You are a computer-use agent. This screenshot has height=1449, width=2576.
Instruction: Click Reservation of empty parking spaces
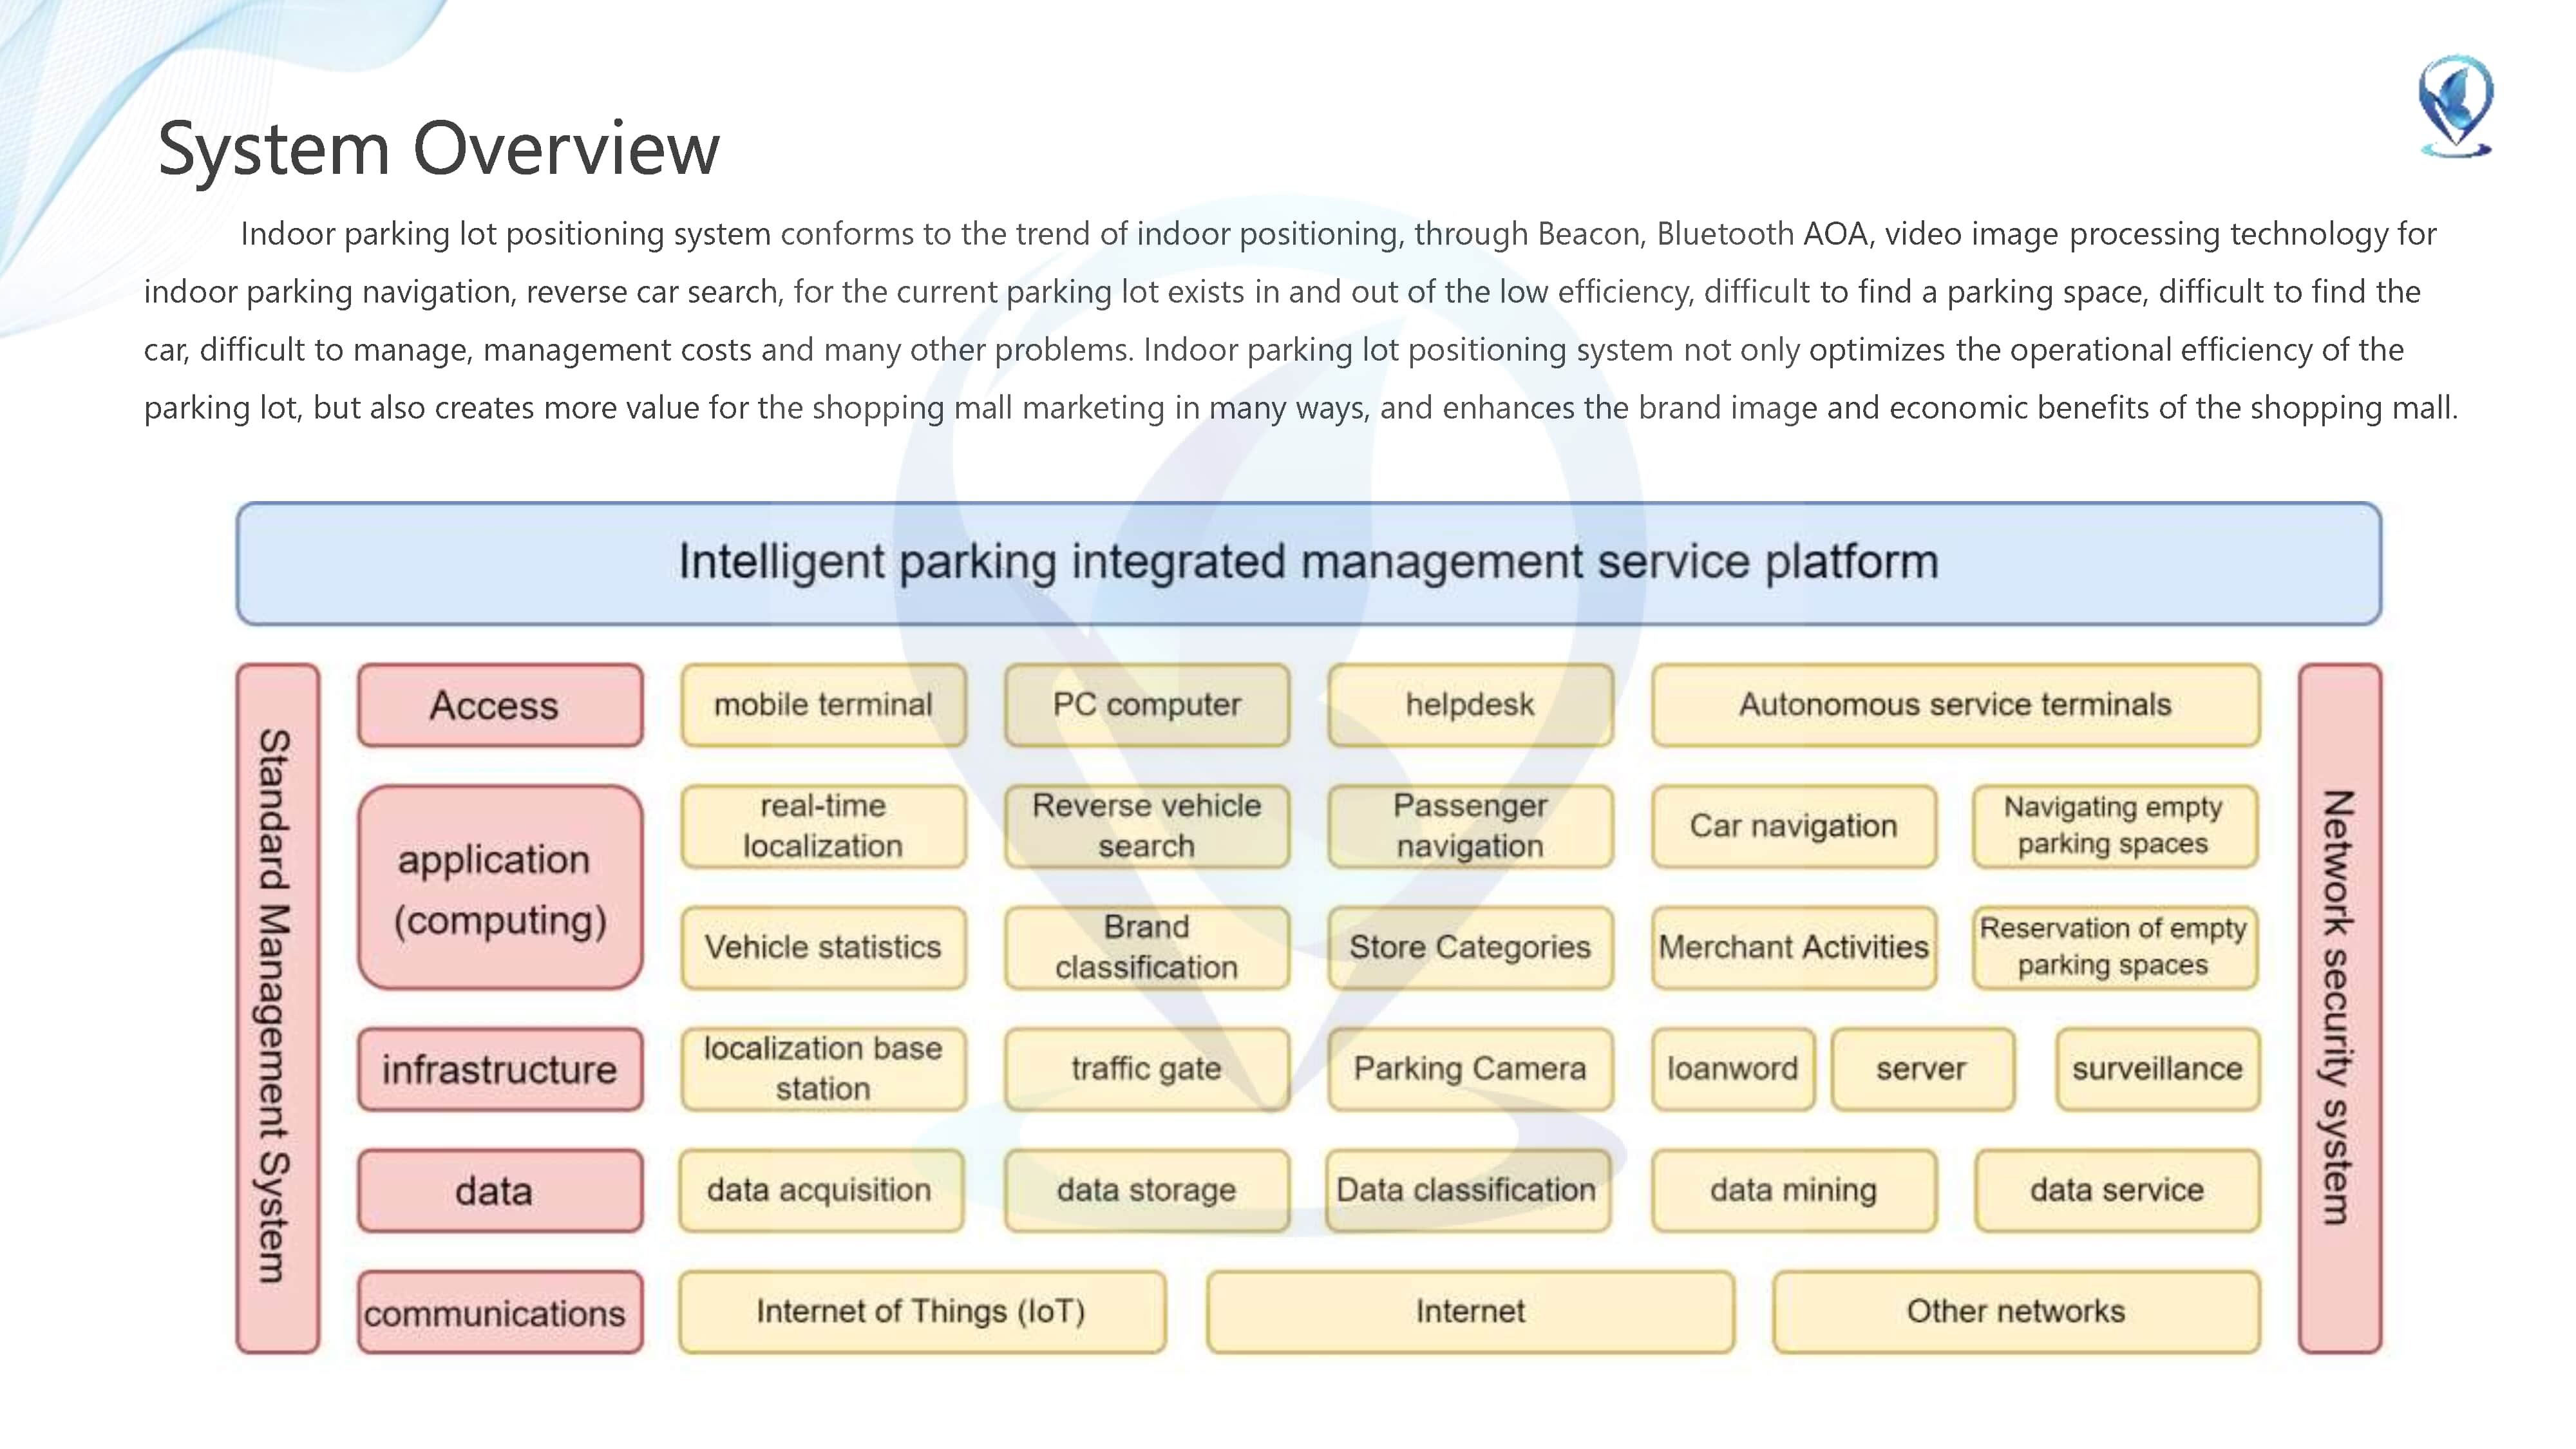point(2114,947)
